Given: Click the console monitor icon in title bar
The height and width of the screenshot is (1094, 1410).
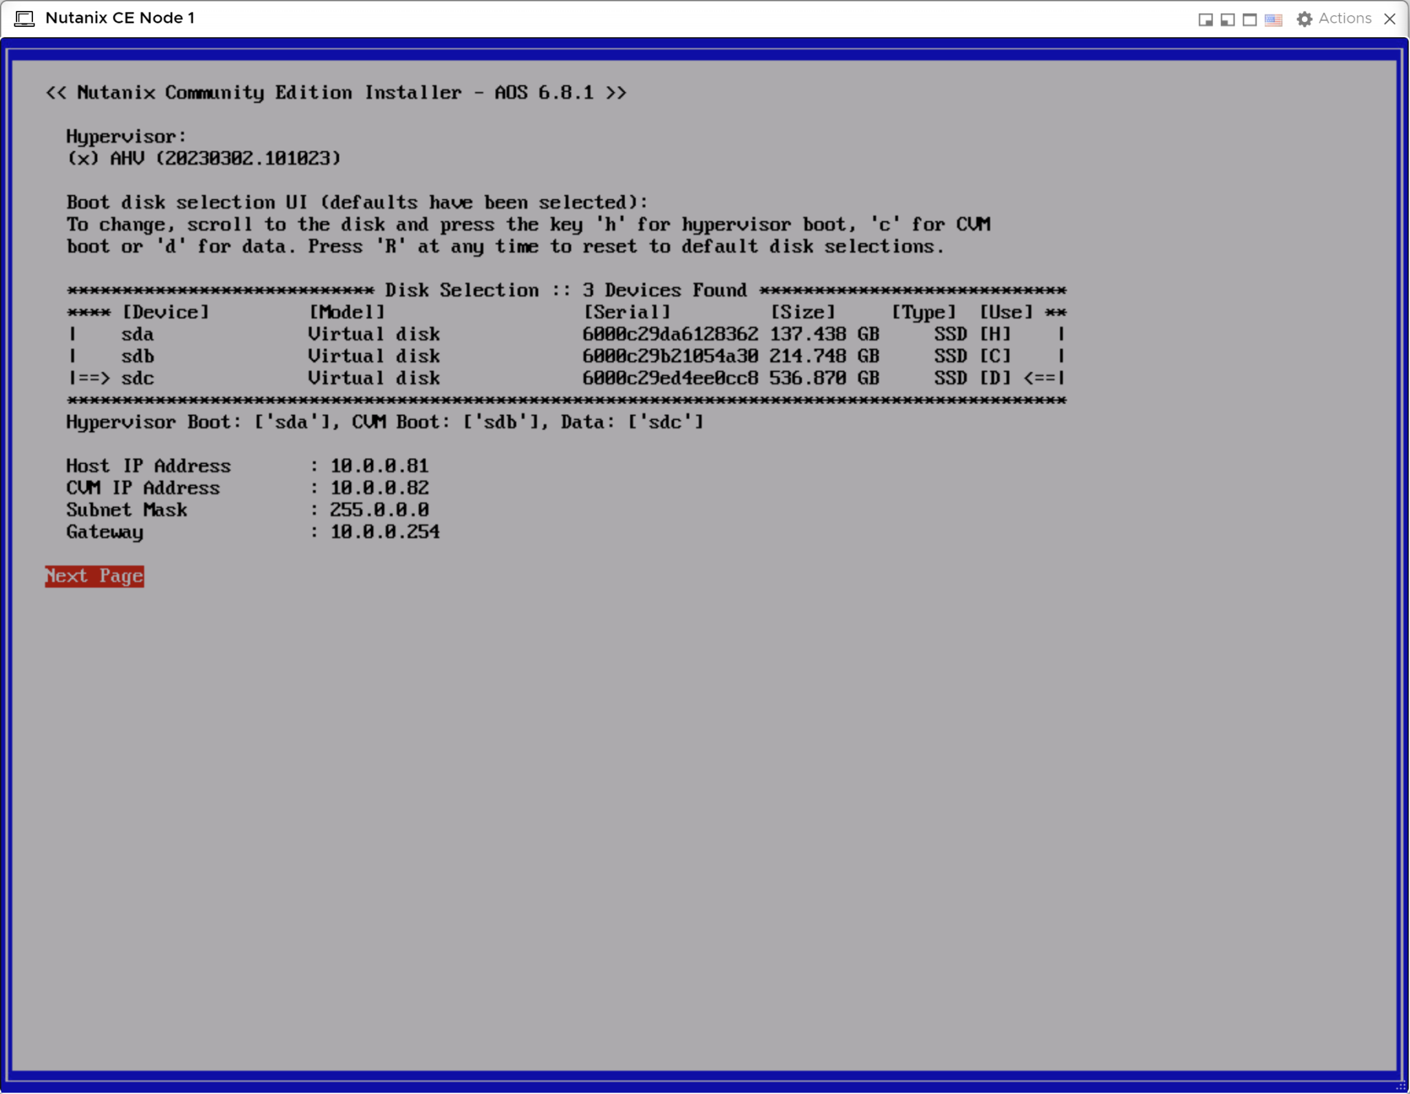Looking at the screenshot, I should 25,19.
